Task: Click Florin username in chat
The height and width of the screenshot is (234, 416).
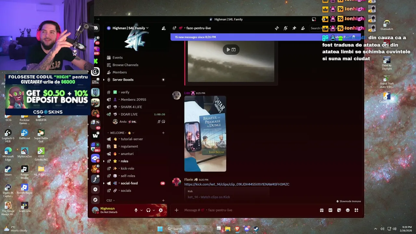Action: (x=188, y=179)
